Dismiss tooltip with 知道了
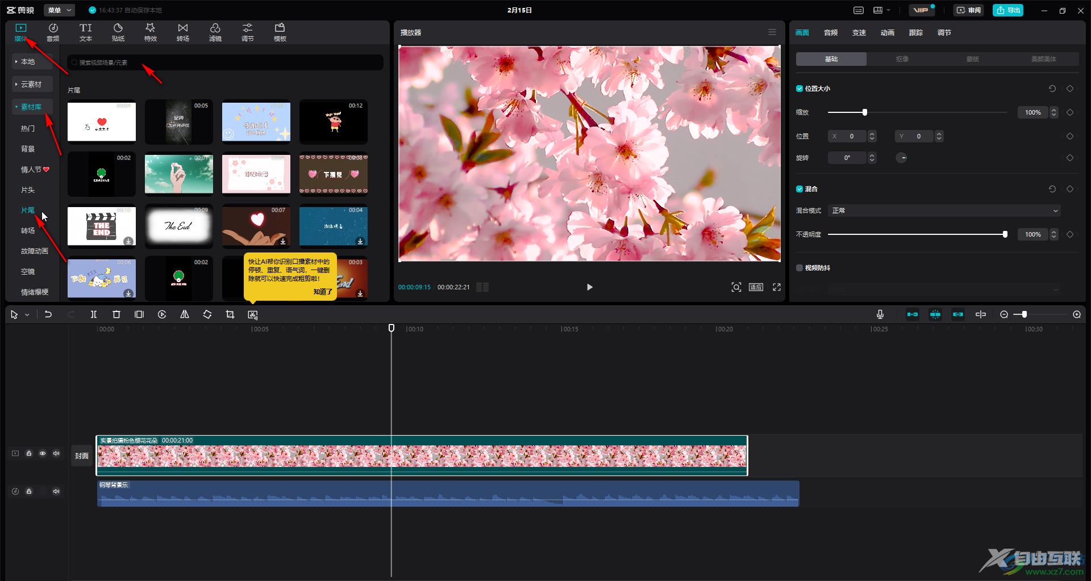 322,292
